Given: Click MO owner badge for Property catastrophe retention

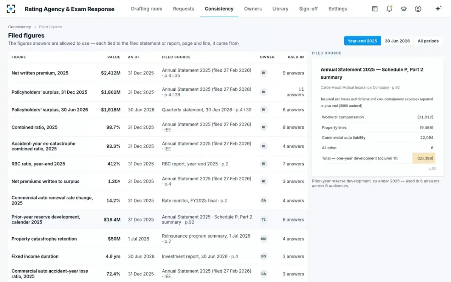Looking at the screenshot, I should (263, 239).
